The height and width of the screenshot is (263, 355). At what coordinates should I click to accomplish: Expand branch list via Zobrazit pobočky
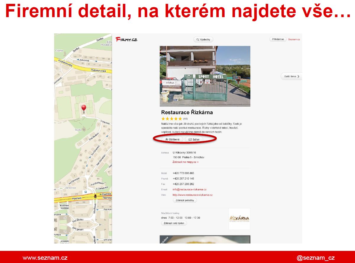[184, 200]
